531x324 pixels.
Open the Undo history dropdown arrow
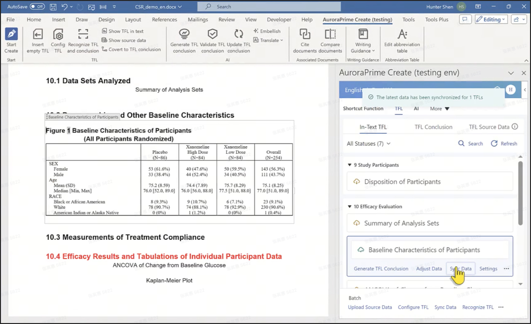pos(72,7)
